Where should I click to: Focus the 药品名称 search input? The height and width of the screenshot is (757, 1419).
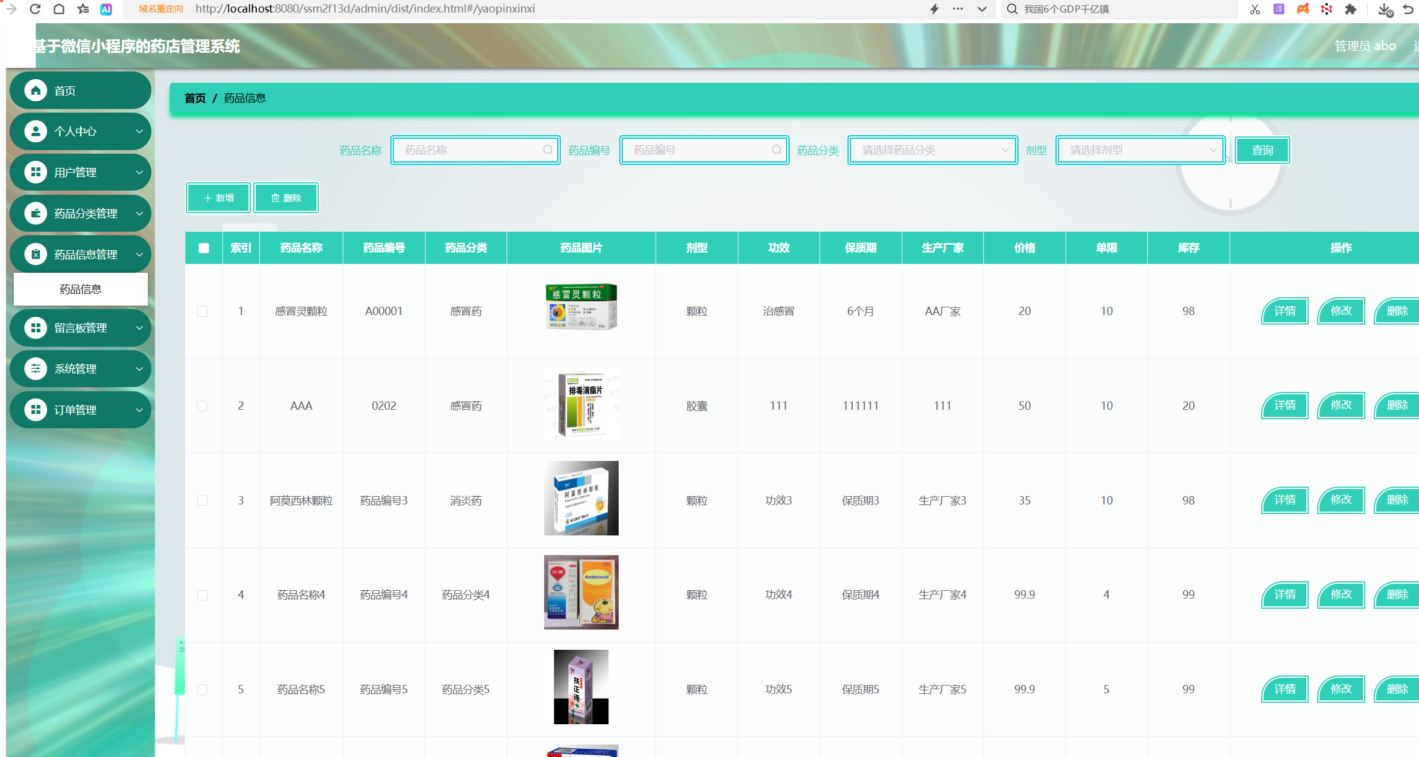(x=476, y=150)
